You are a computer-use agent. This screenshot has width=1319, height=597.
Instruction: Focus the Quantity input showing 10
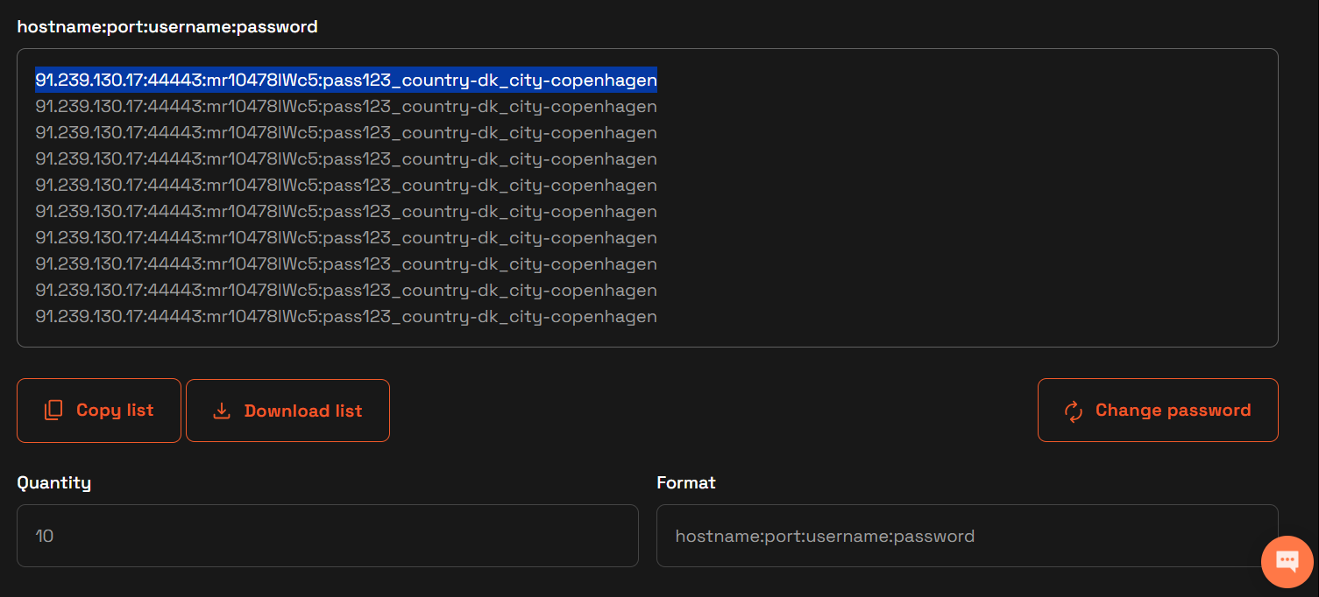(x=327, y=536)
